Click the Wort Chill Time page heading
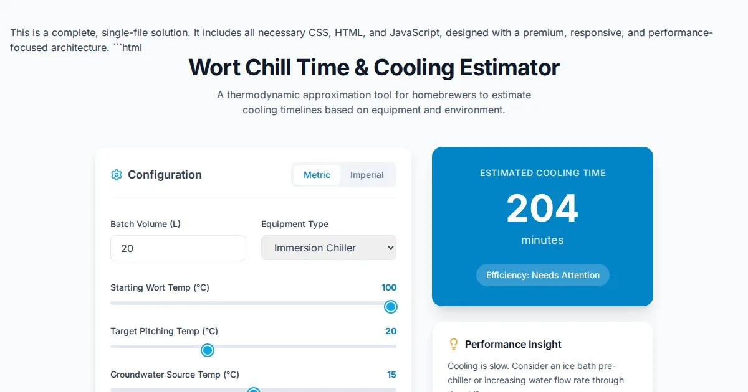The image size is (748, 392). (x=374, y=67)
